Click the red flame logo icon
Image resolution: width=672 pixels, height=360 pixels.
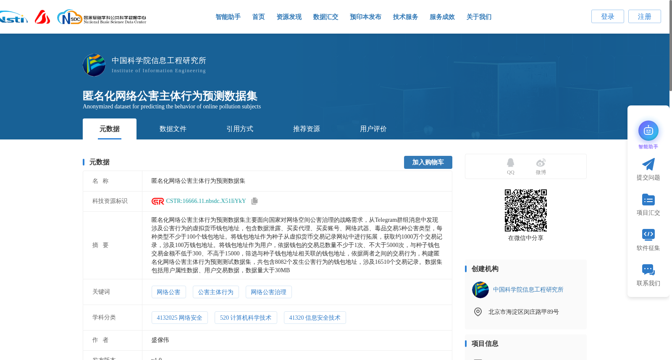click(42, 17)
